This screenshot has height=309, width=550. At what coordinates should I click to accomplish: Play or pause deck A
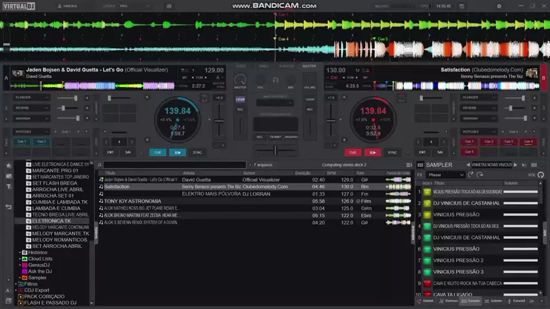pyautogui.click(x=178, y=153)
